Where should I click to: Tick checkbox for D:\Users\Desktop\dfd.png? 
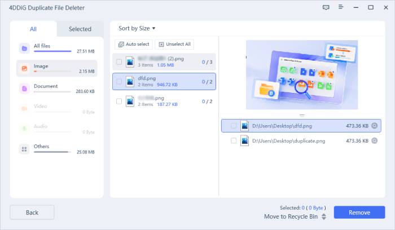234,126
